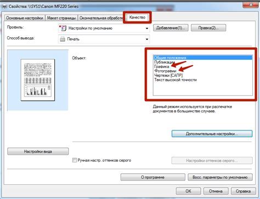Open the Окончательная обработка tab
The height and width of the screenshot is (199, 260).
pos(101,18)
